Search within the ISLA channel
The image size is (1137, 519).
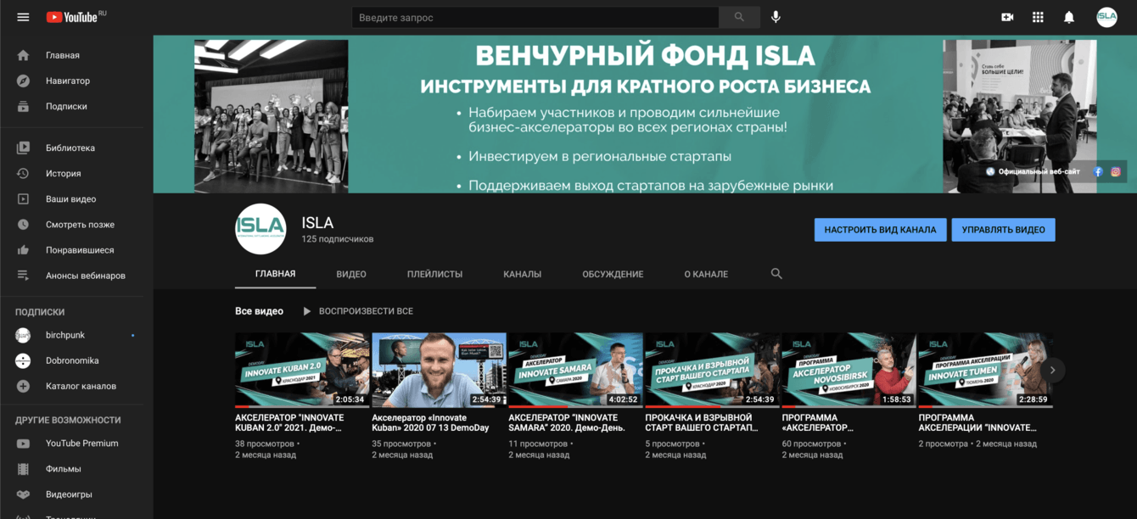click(x=776, y=274)
